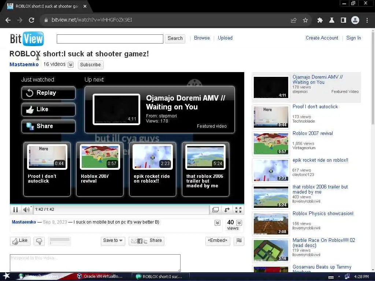The height and width of the screenshot is (281, 375).
Task: Click Share on the player end screen
Action: (48, 126)
